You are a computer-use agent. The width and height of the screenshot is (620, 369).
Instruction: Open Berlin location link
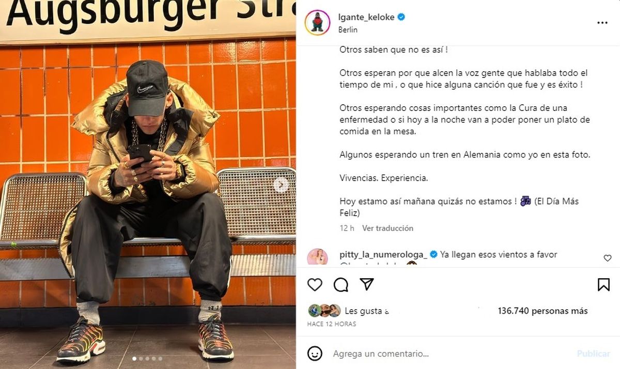(x=348, y=29)
